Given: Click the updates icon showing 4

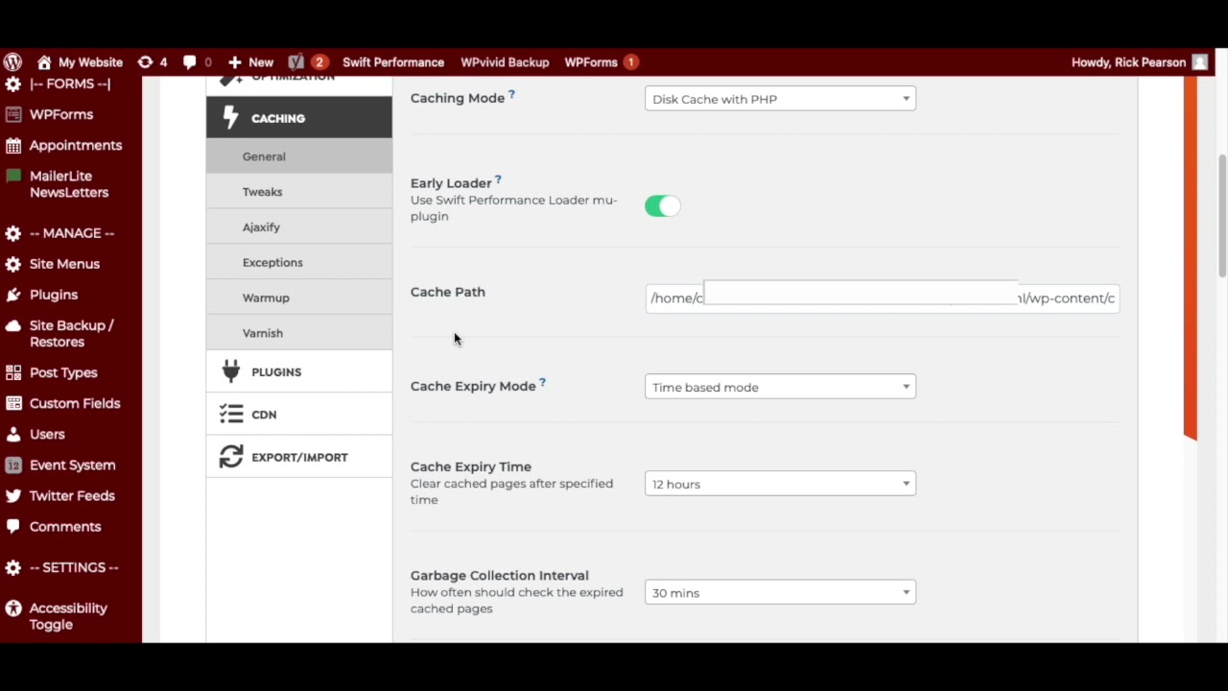Looking at the screenshot, I should coord(152,62).
